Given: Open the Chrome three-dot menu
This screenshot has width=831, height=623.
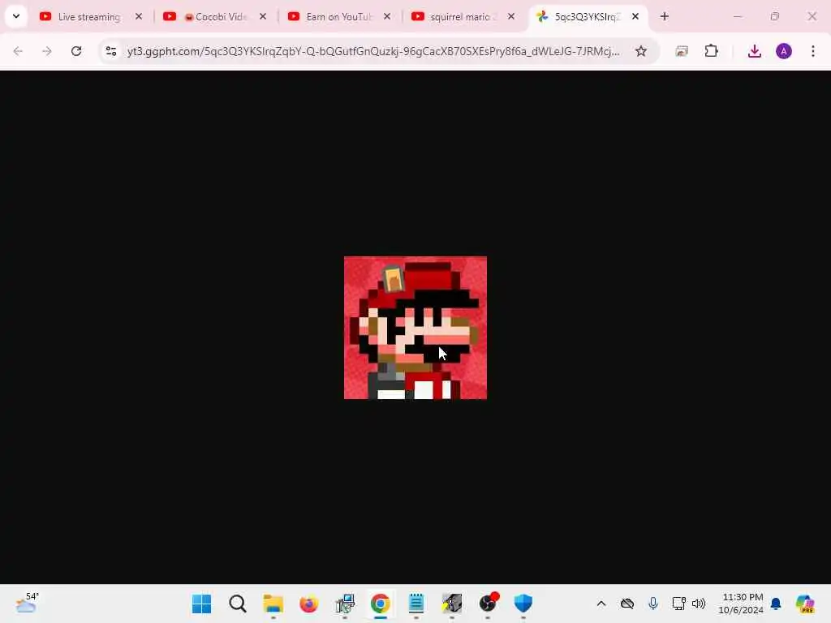Looking at the screenshot, I should pos(813,51).
